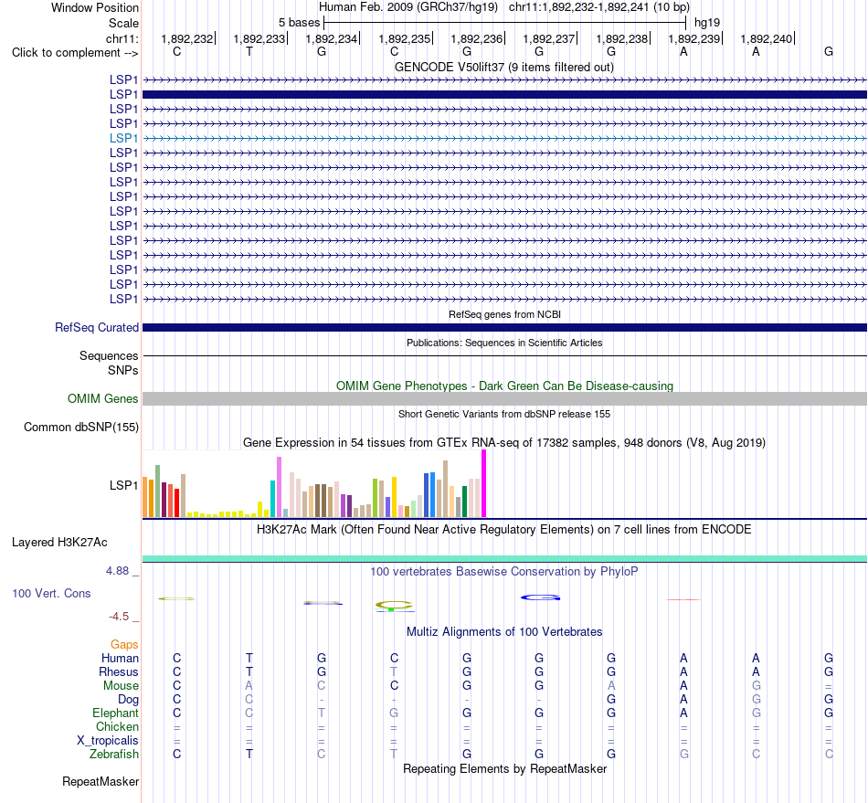Click 'Publications: Sequences in Scientific Articles' title
This screenshot has width=868, height=803.
tap(504, 343)
